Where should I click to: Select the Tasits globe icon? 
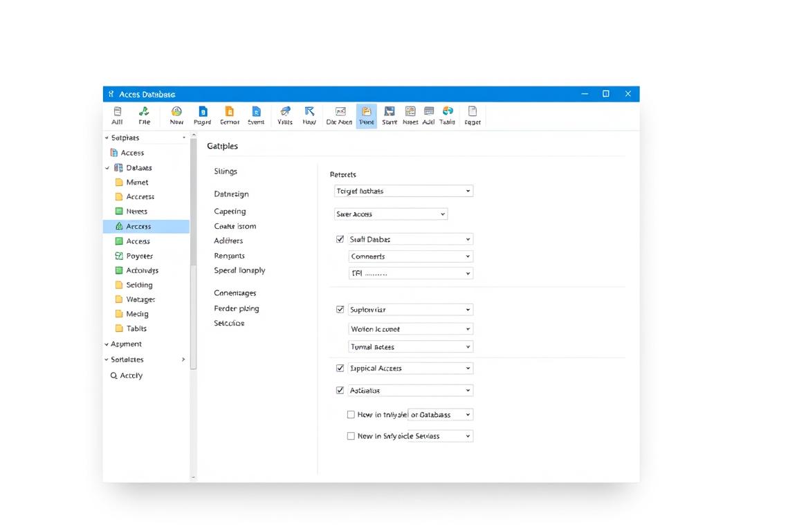[x=448, y=115]
